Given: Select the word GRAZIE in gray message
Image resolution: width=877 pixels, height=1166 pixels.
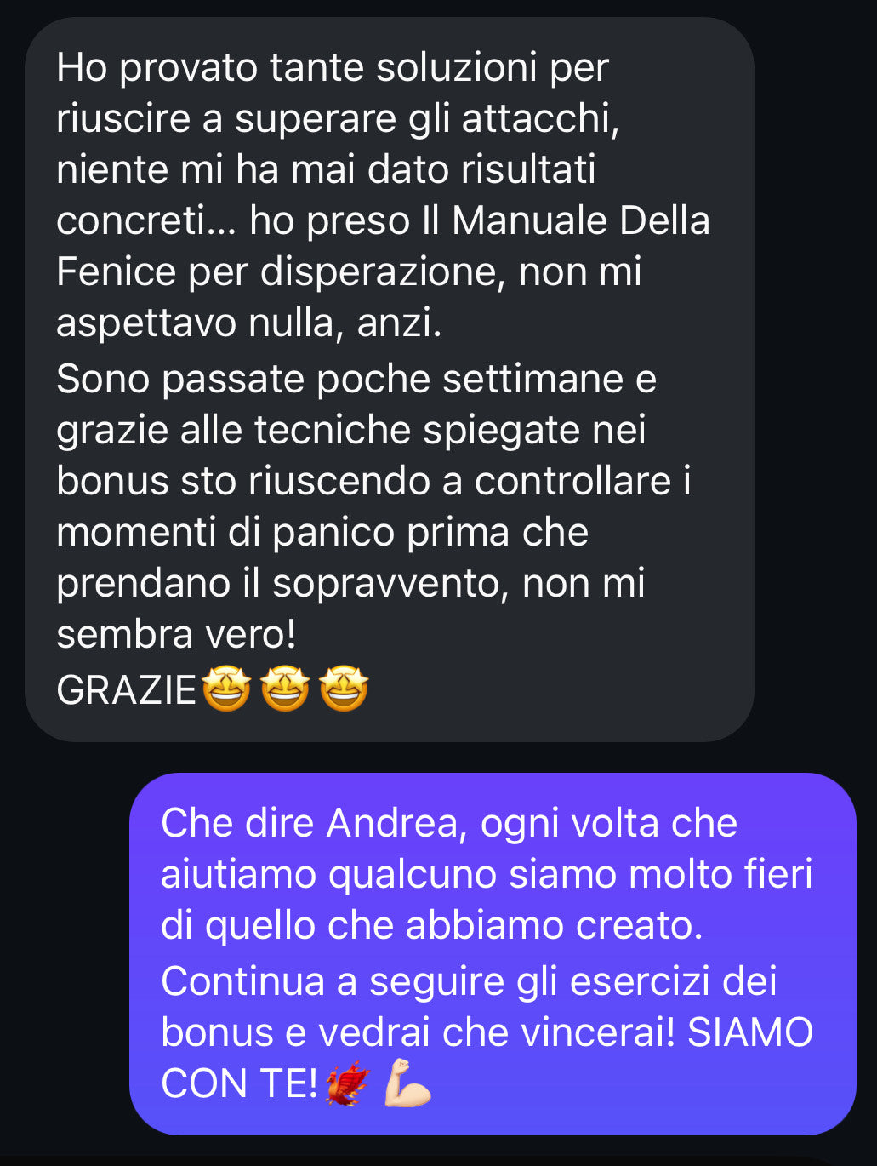Looking at the screenshot, I should 127,690.
